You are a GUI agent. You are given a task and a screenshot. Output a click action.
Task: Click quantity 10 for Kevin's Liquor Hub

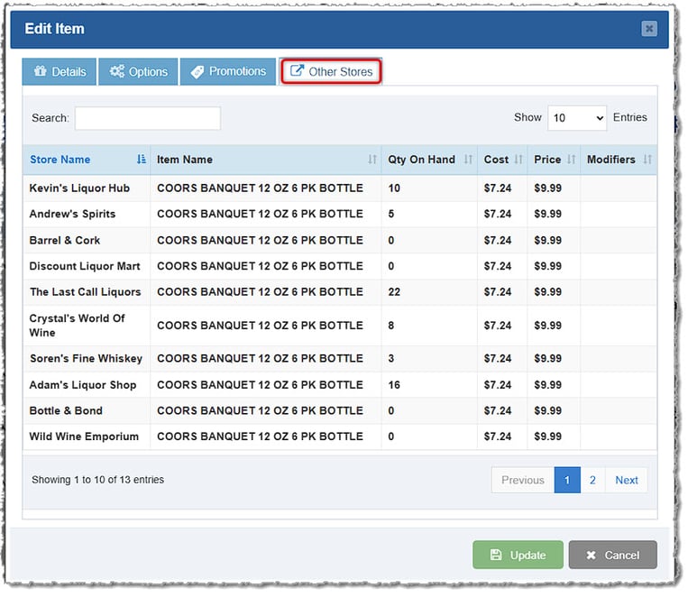[x=394, y=188]
